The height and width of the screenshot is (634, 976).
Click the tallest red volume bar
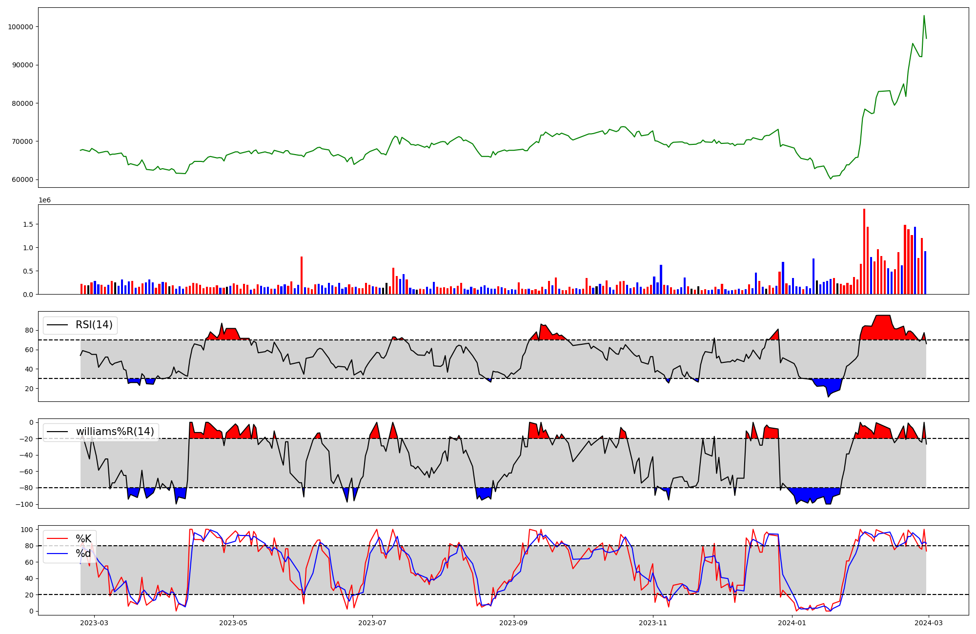pyautogui.click(x=864, y=251)
